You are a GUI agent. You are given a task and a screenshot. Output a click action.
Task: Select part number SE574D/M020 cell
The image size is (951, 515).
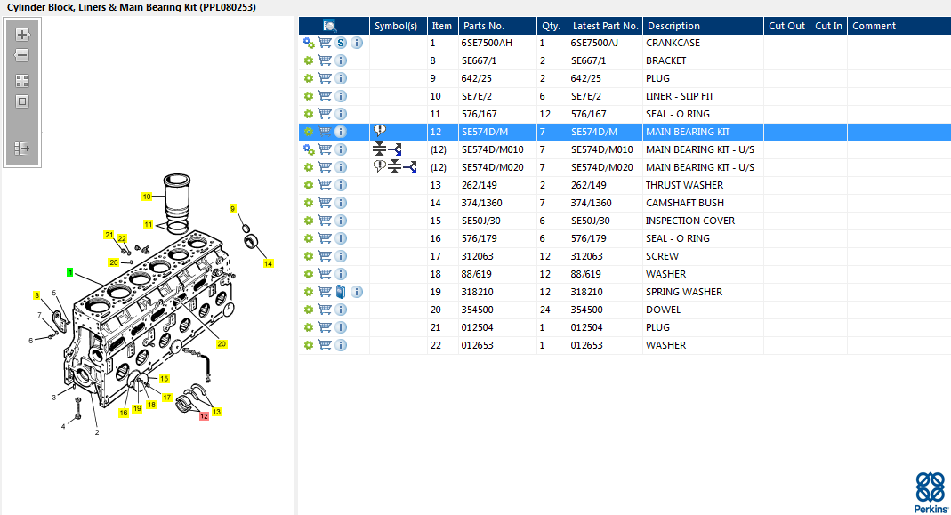pyautogui.click(x=493, y=167)
